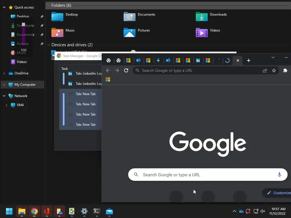Click pin icon next to sidebar Desktop
This screenshot has height=218, width=291.
point(42,16)
